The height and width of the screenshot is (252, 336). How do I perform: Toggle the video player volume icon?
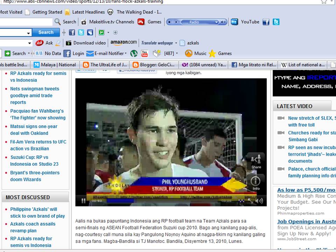coord(259,201)
